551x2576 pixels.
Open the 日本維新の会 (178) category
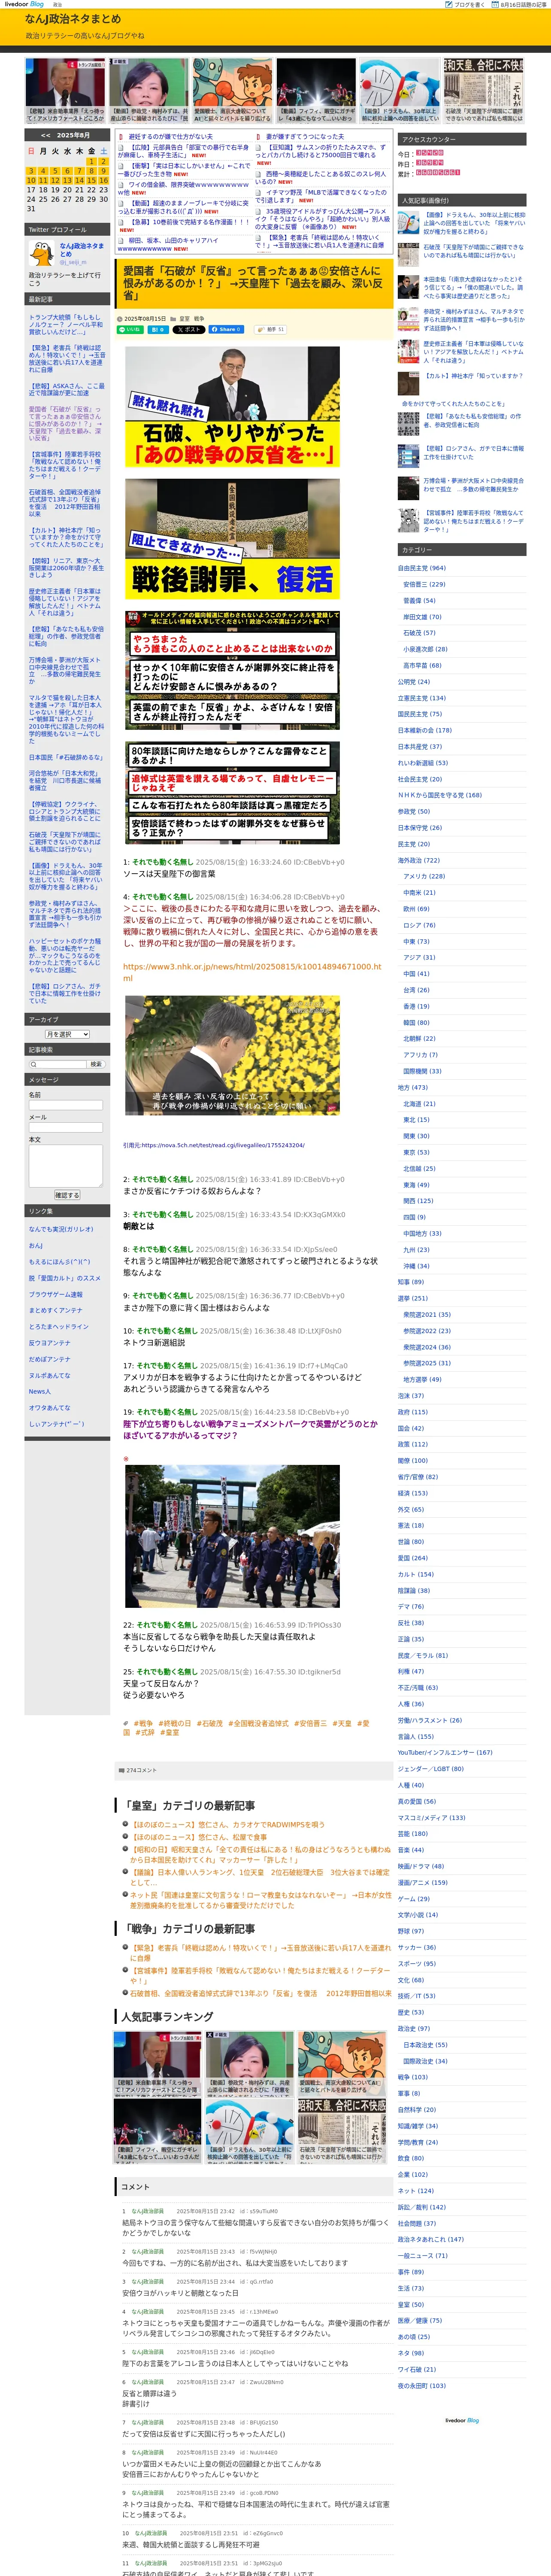coord(425,730)
